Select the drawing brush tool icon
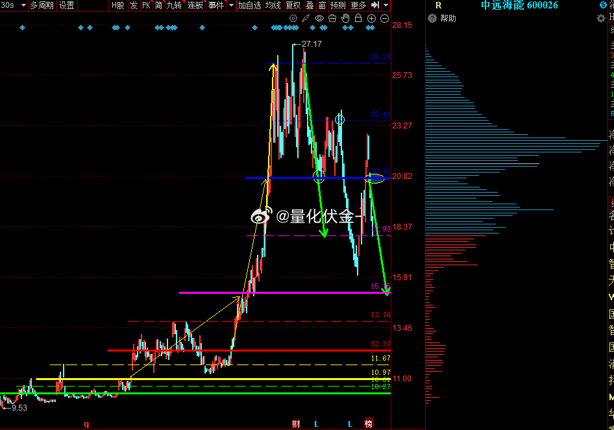 point(306,18)
